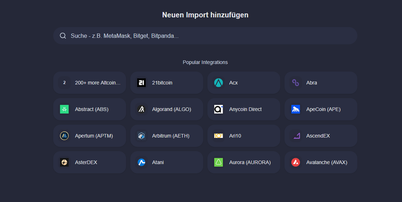Click the Abra purple logo icon
Screen dimensions: 402x202
[x=296, y=83]
